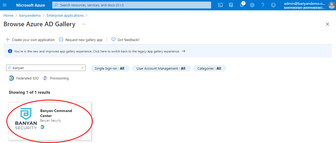Open the hamburger portal menu
Viewport: 336px width, 143px height.
tap(5, 5)
